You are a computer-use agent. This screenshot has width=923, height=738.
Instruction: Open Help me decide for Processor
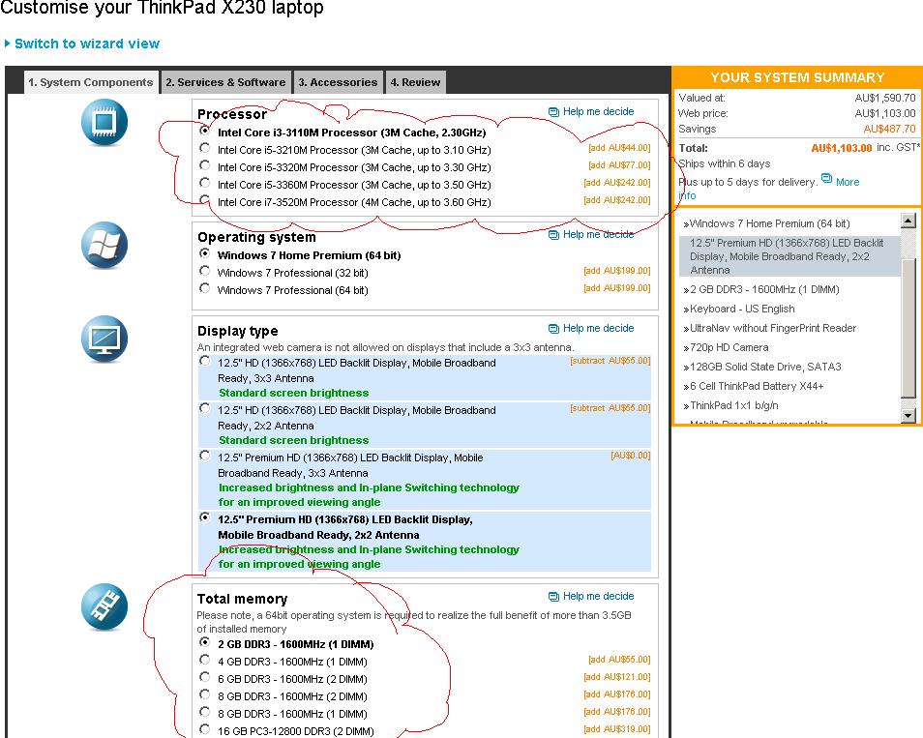(591, 112)
